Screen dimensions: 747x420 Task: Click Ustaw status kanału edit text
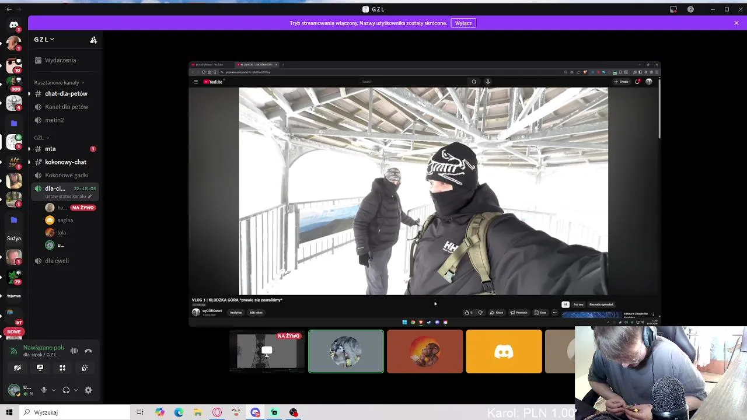(x=68, y=197)
